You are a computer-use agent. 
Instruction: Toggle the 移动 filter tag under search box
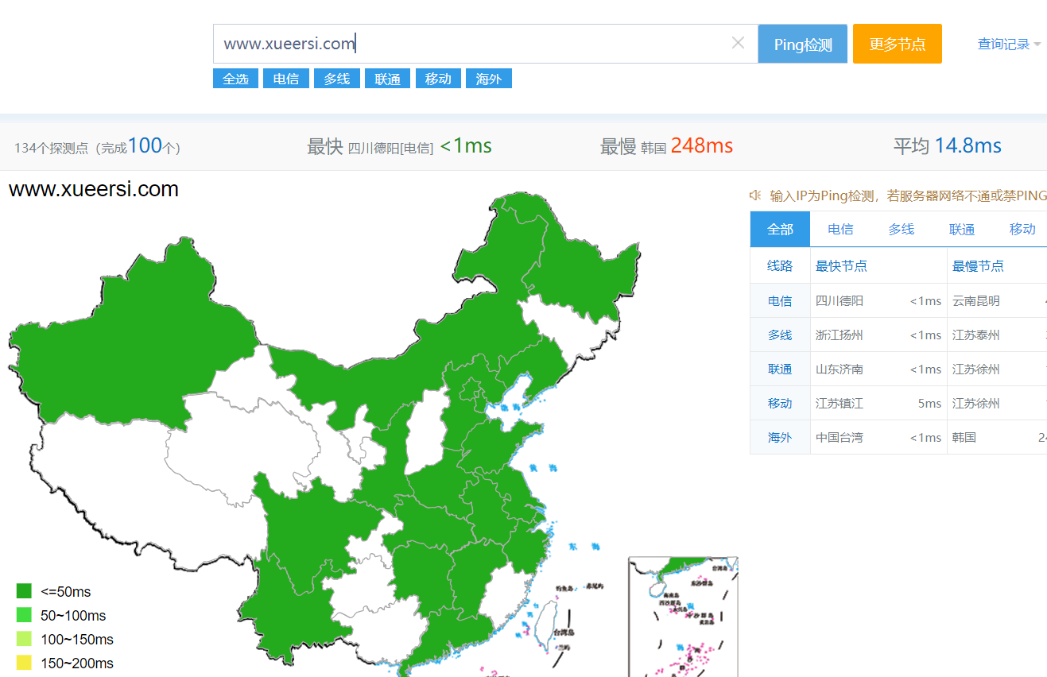point(438,79)
